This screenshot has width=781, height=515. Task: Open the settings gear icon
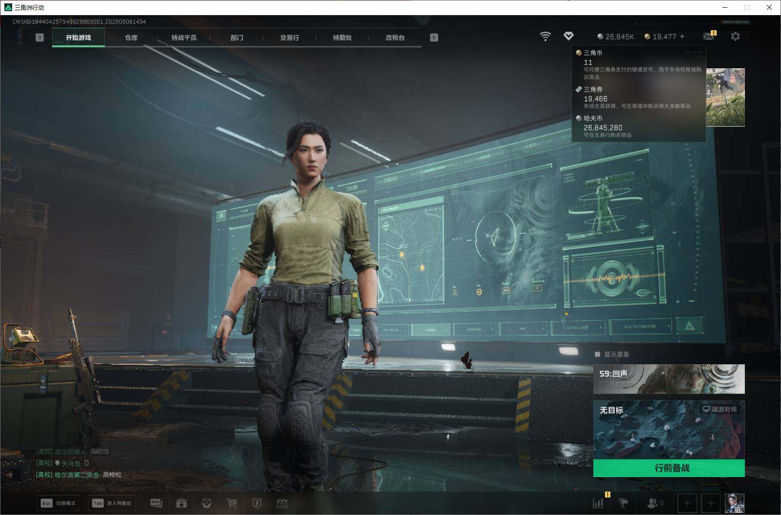point(735,37)
